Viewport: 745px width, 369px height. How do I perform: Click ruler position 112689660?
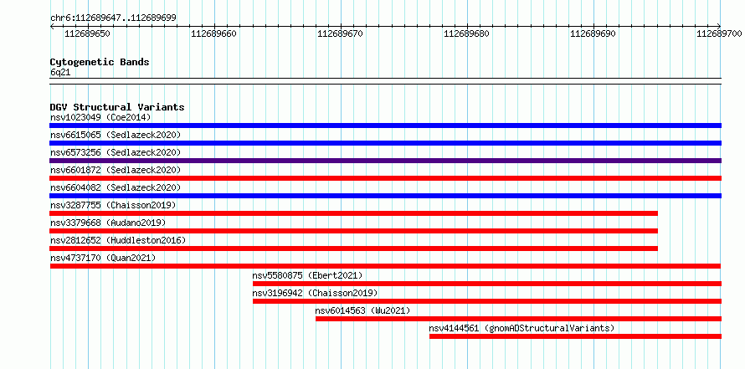coord(213,33)
